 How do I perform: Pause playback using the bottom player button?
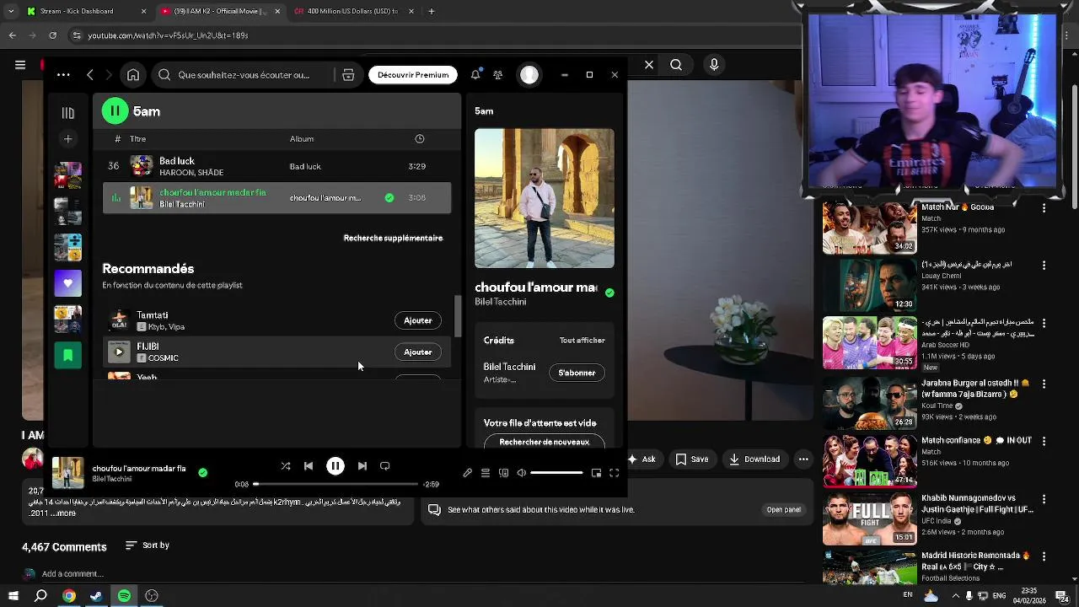tap(336, 466)
